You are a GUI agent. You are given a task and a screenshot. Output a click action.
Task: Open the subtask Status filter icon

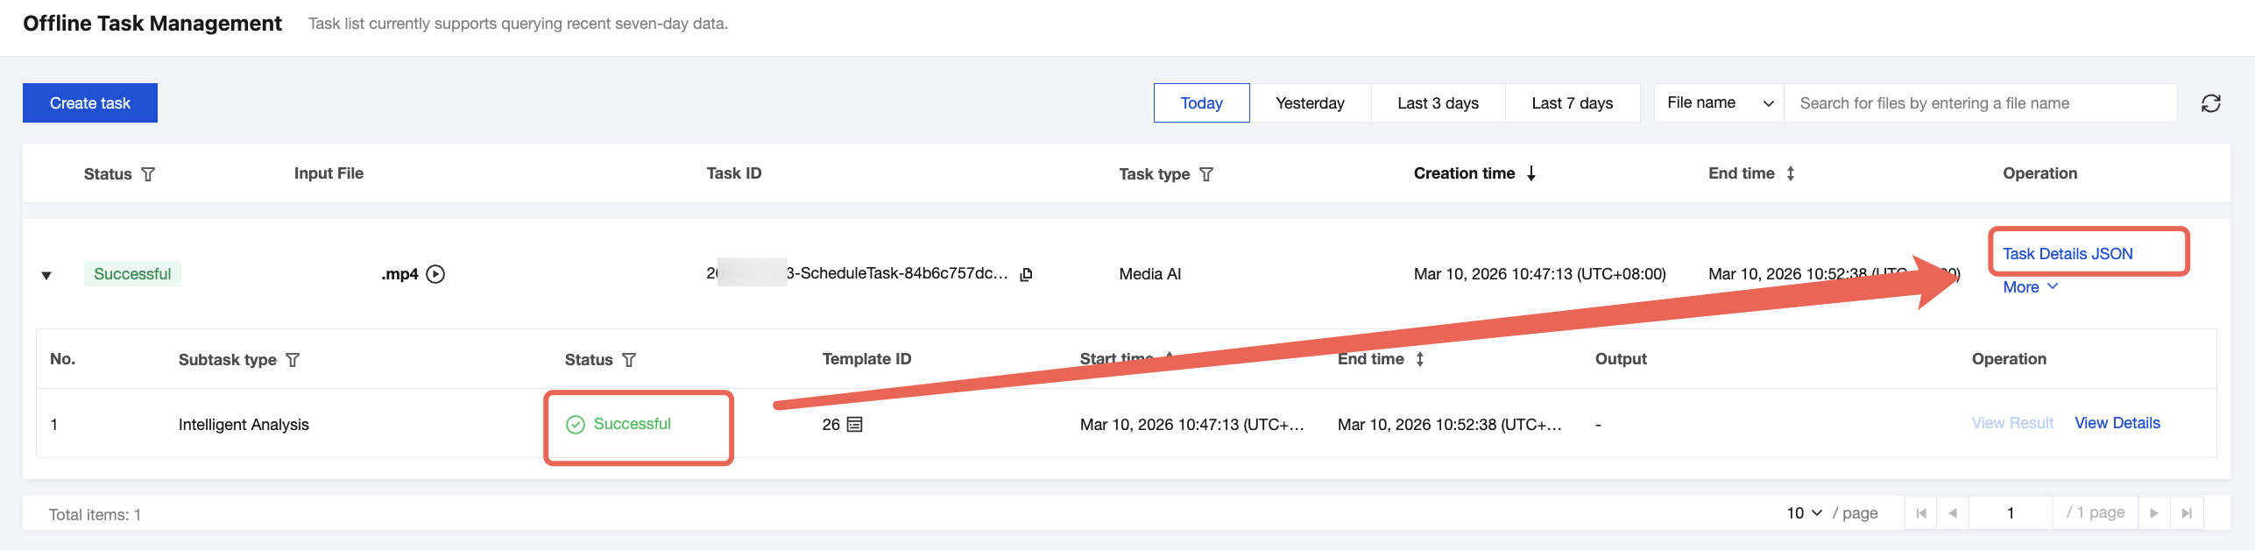(629, 360)
